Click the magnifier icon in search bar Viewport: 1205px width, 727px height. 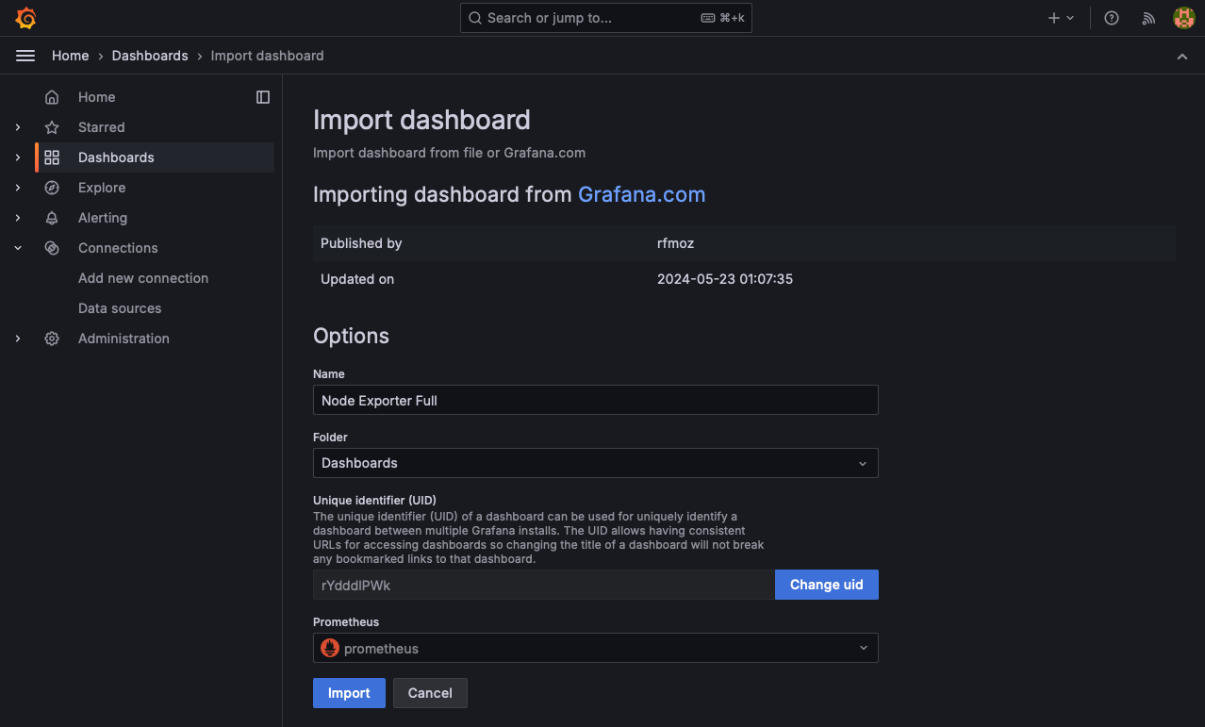[475, 18]
